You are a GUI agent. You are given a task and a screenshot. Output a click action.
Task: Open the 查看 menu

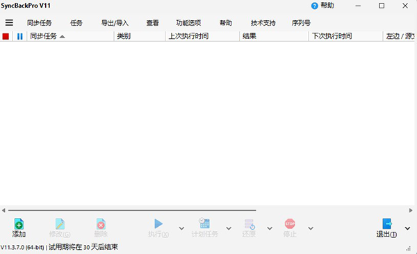click(x=152, y=23)
